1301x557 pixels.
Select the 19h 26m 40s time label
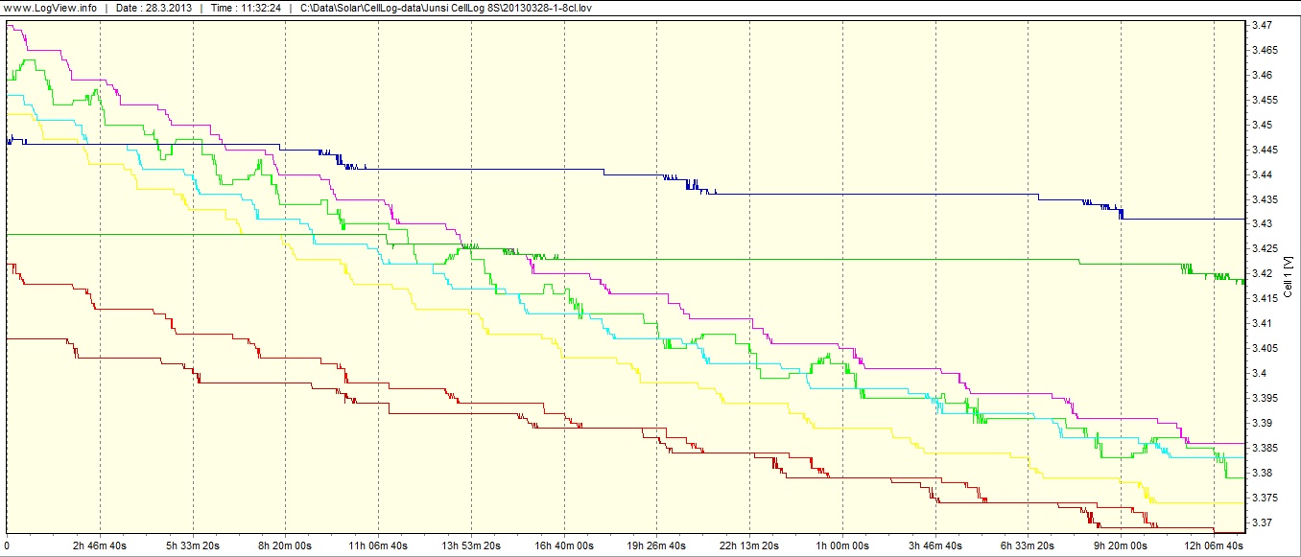pos(656,545)
